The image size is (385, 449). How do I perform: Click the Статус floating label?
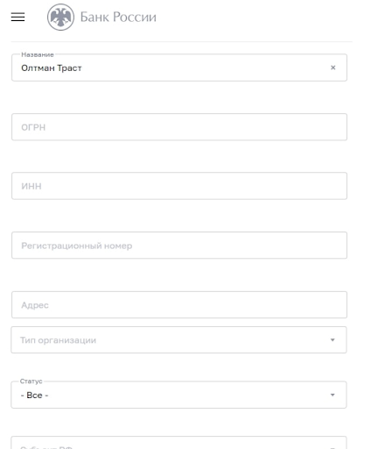[x=31, y=381]
